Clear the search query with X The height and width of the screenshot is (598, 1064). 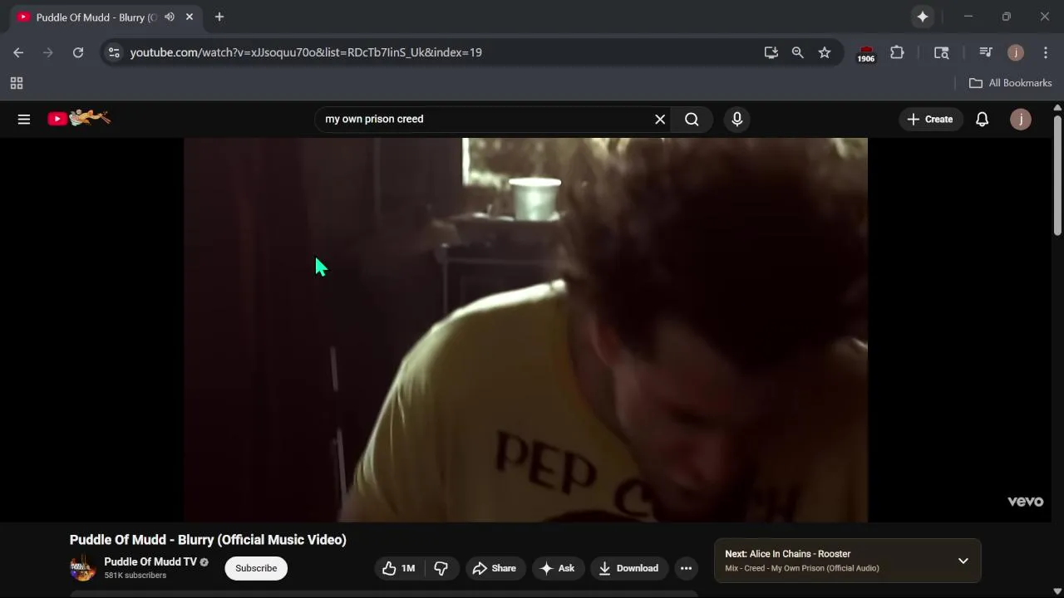tap(660, 119)
